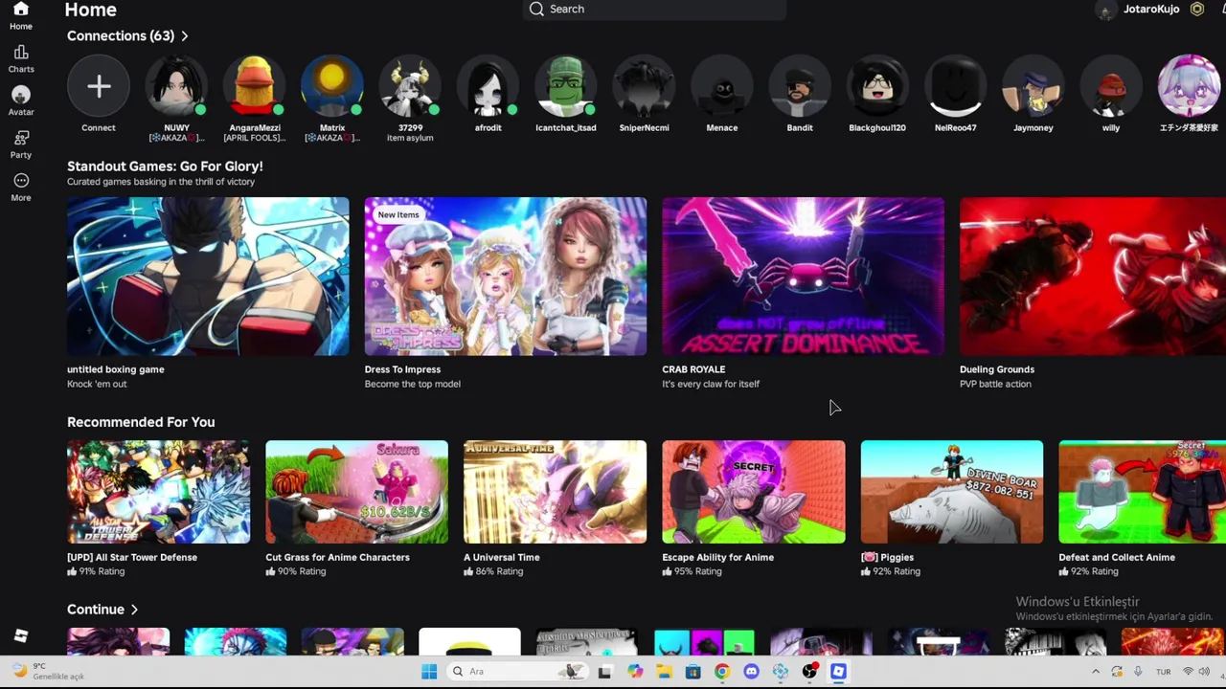The height and width of the screenshot is (689, 1226).
Task: Open Discord from the taskbar
Action: (751, 672)
